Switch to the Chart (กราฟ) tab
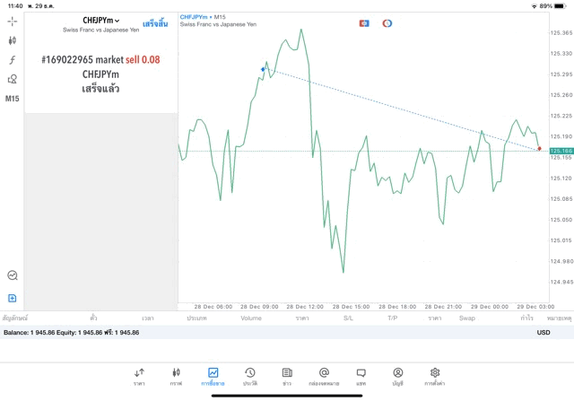This screenshot has width=574, height=401. [x=176, y=376]
